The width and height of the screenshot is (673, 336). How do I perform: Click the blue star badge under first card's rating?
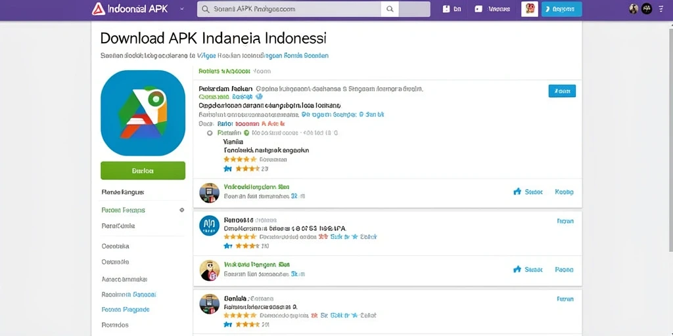pyautogui.click(x=227, y=169)
